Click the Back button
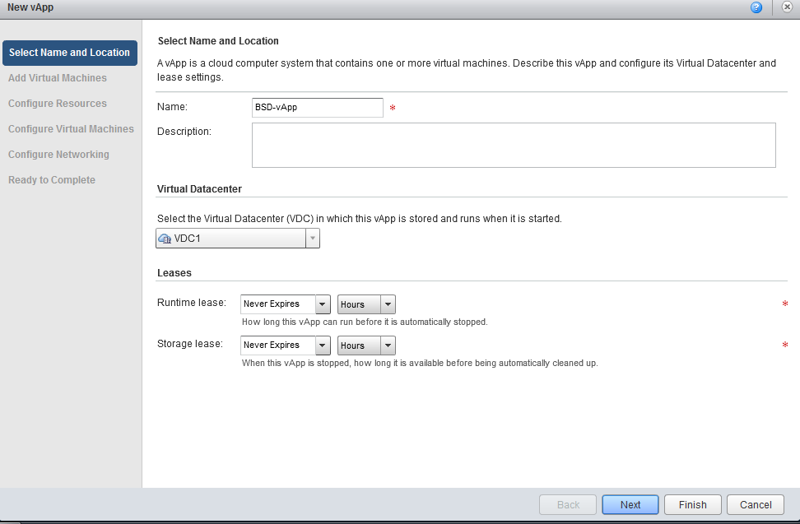This screenshot has width=800, height=524. pyautogui.click(x=568, y=504)
